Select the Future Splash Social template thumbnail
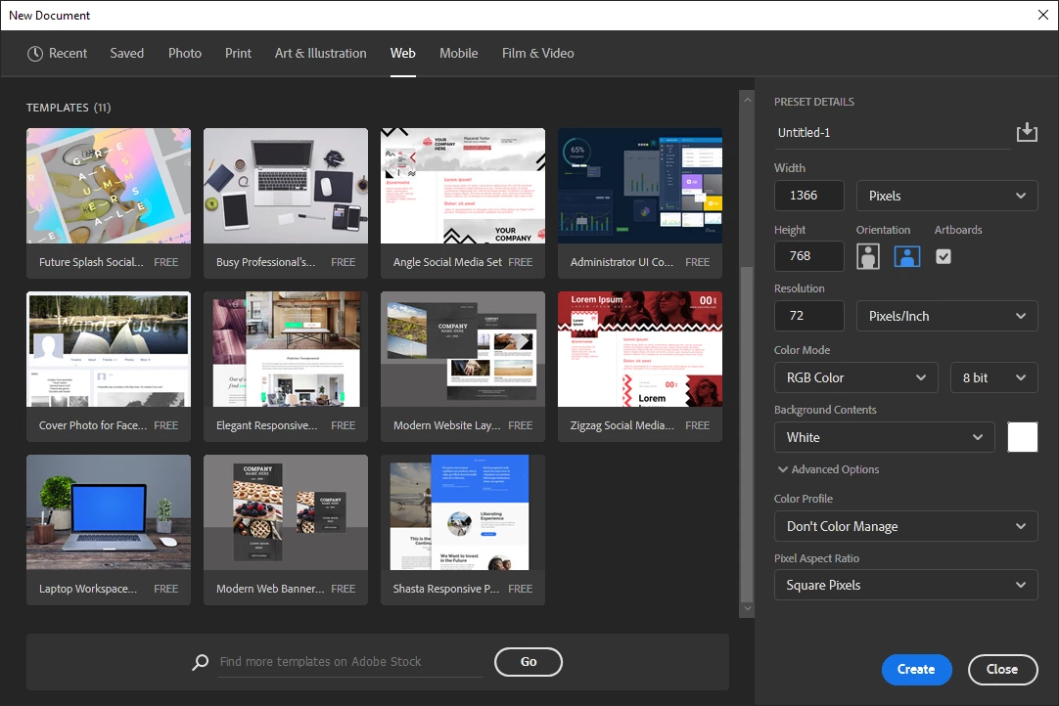This screenshot has height=706, width=1059. tap(109, 186)
